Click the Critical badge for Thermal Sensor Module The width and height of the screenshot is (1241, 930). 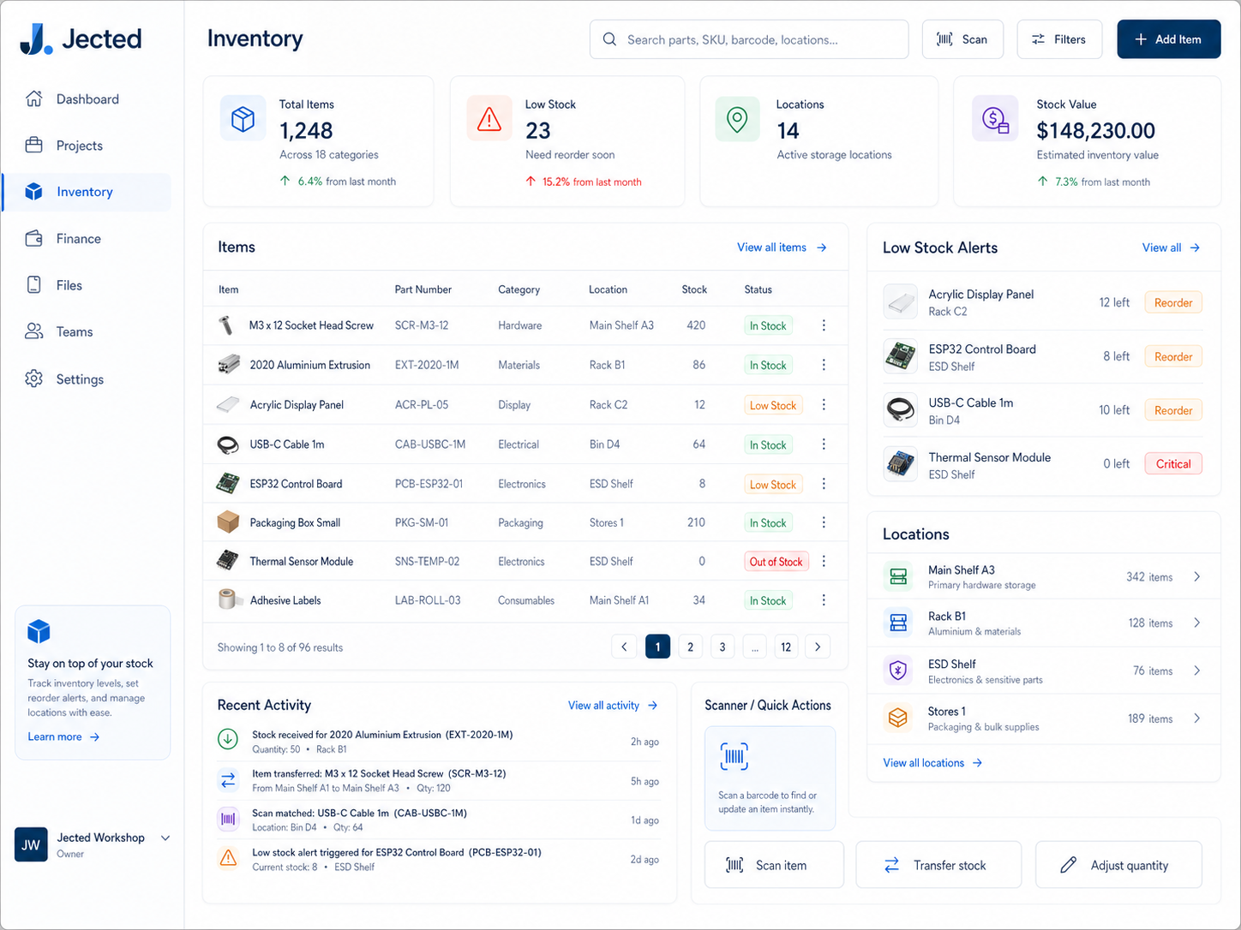click(x=1172, y=463)
